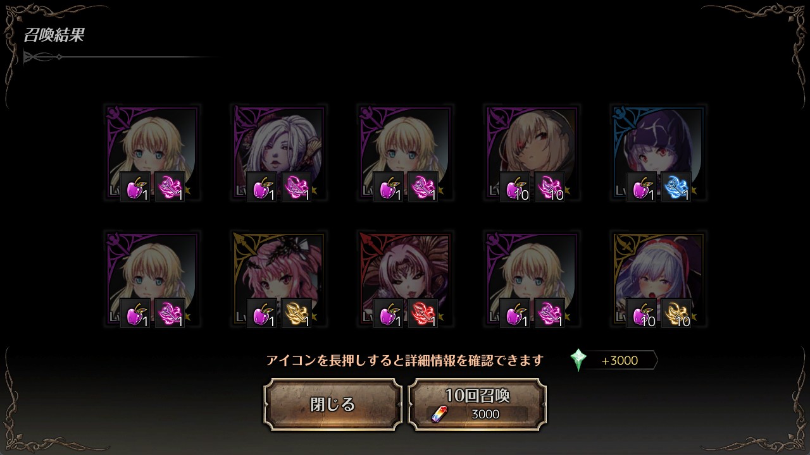810x455 pixels.
Task: Click the blue crystal shard icon
Action: [x=676, y=187]
